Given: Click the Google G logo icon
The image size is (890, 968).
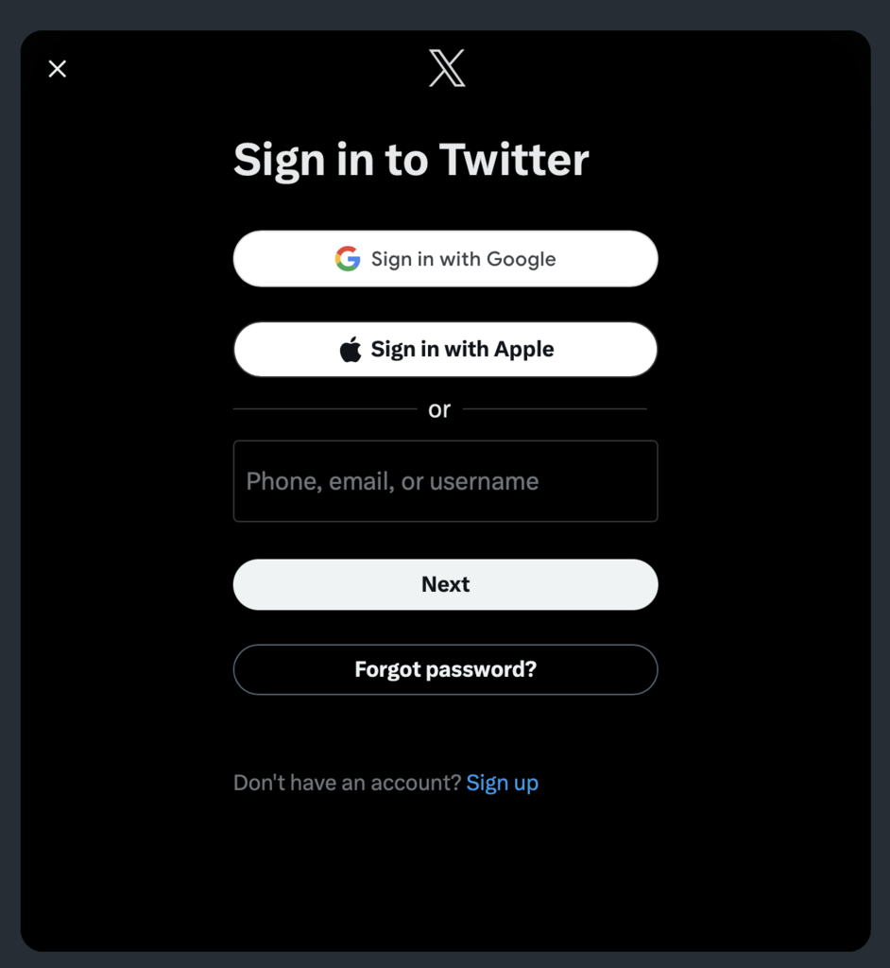Looking at the screenshot, I should click(x=348, y=259).
